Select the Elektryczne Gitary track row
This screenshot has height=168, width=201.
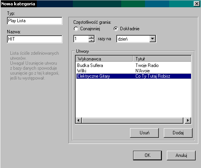point(133,76)
